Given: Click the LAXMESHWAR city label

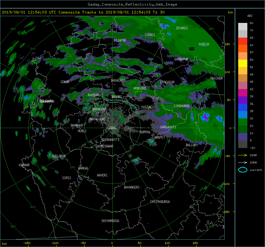Looking at the screenshot, I should 104,146.
